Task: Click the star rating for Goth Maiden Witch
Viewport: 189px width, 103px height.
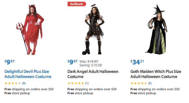Action: [139, 83]
